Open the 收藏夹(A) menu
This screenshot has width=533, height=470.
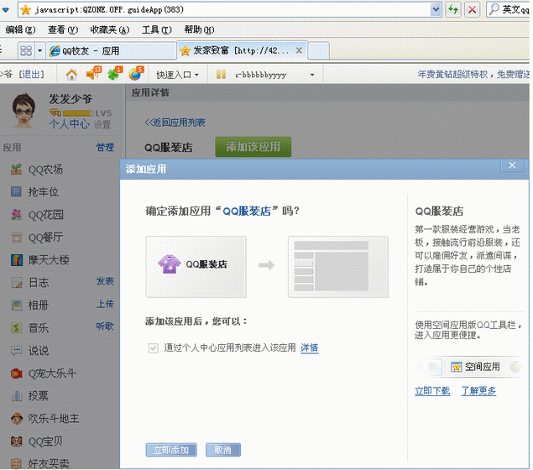tap(109, 30)
